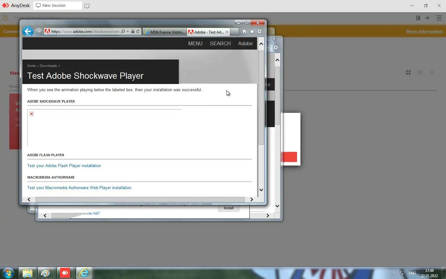Select the Adobe - Test Ad... tab
The width and height of the screenshot is (446, 279).
point(206,32)
